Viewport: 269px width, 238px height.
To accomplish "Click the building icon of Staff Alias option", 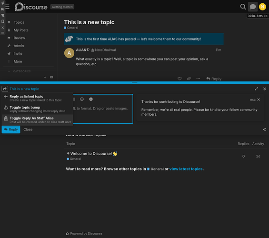I will coord(6,119).
